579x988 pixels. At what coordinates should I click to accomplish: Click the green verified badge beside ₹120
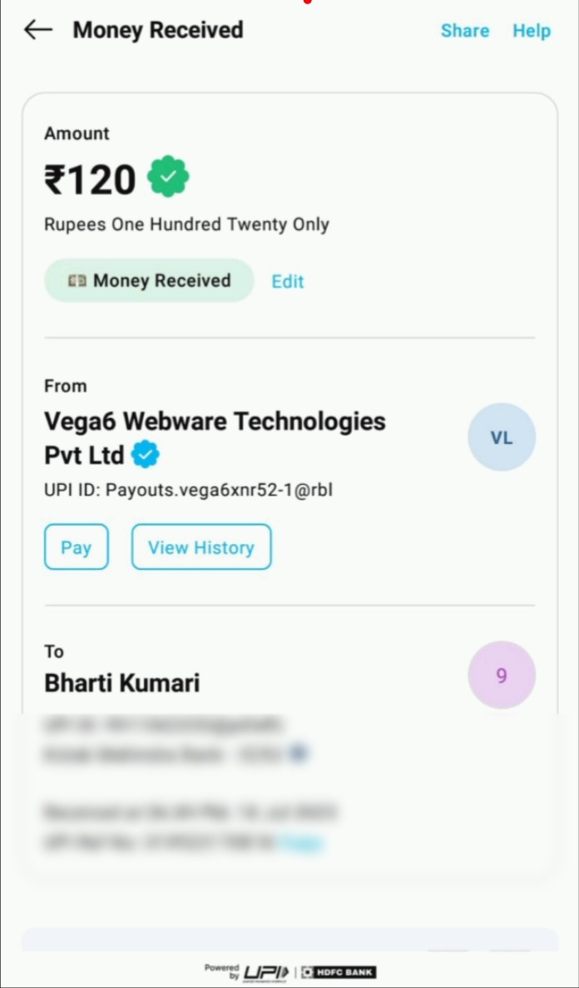[x=168, y=177]
